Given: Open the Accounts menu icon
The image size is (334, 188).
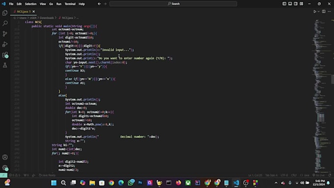Looking at the screenshot, I should point(5,157).
